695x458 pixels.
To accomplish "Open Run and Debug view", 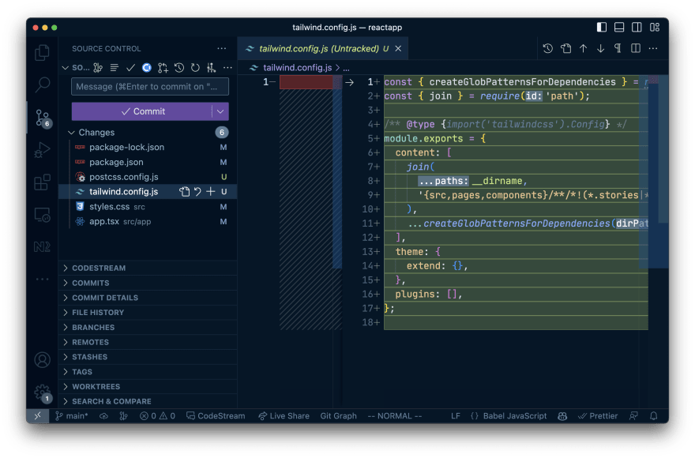I will [43, 150].
